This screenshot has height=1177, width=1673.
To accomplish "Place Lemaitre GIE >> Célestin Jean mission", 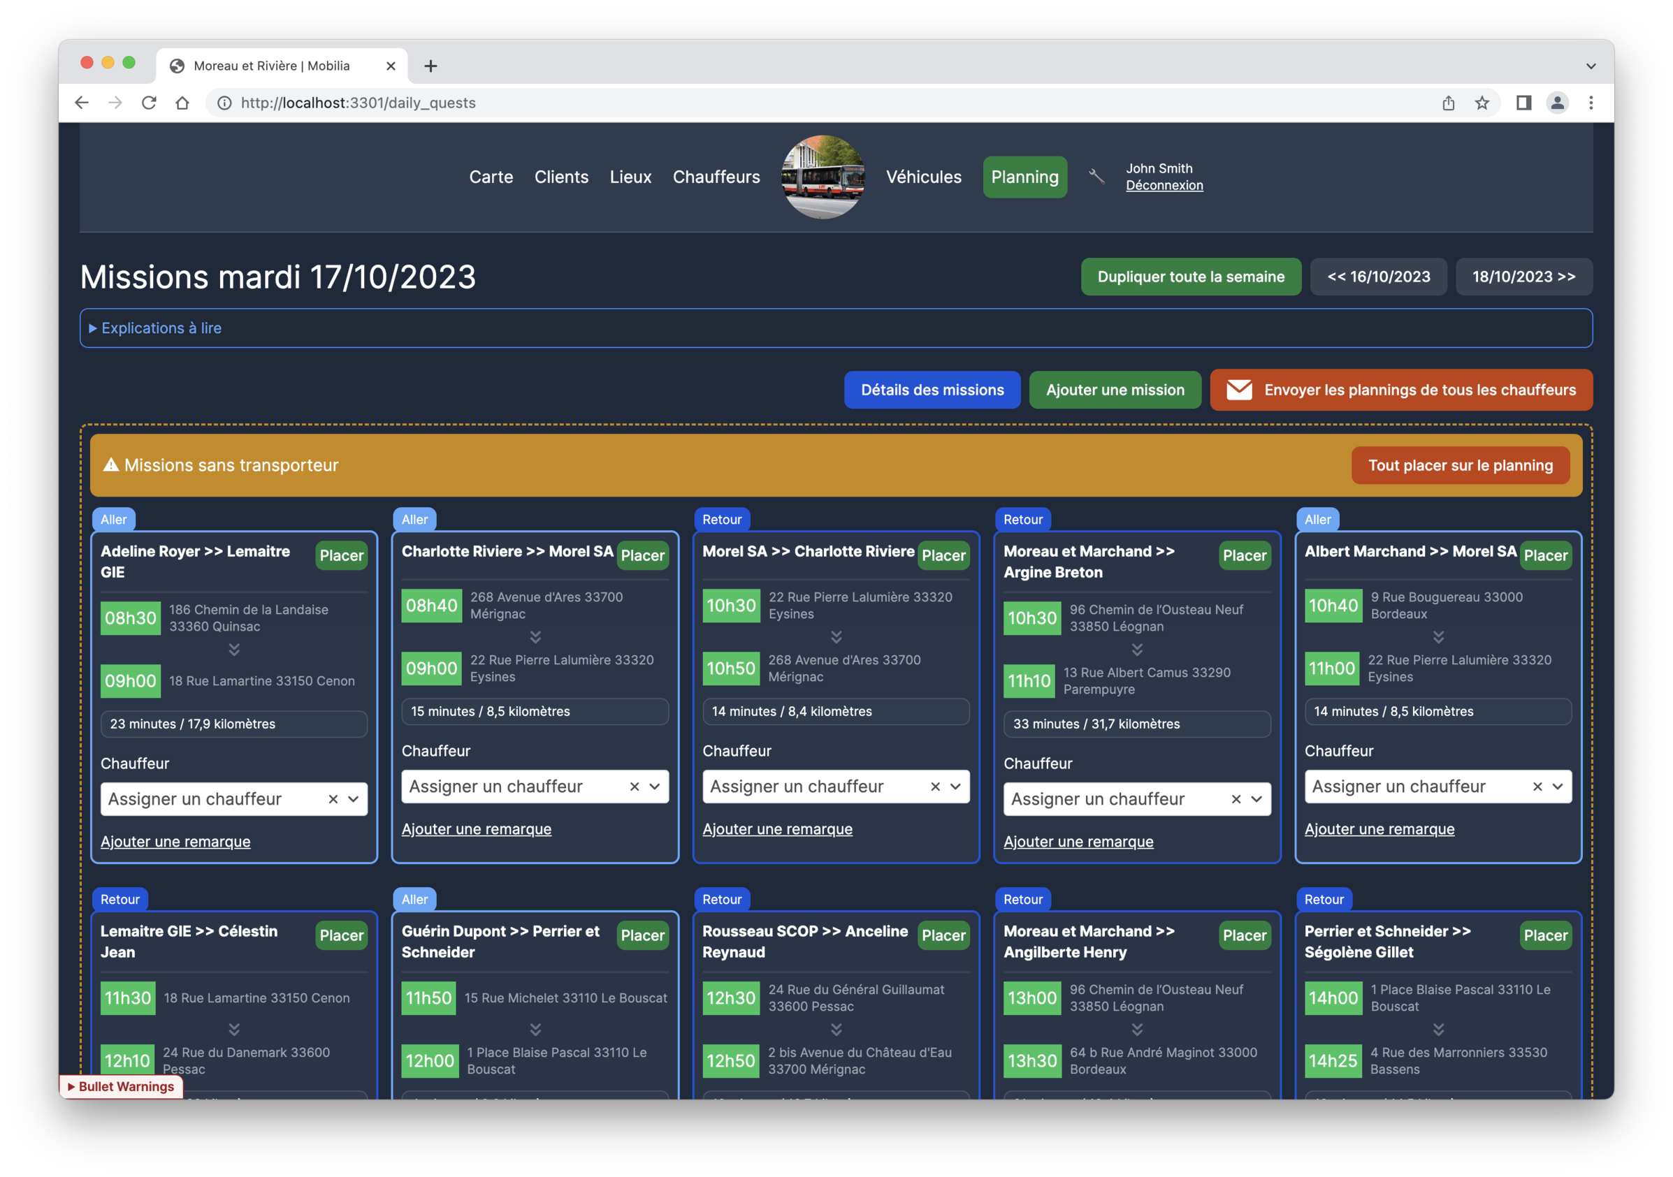I will (x=341, y=935).
